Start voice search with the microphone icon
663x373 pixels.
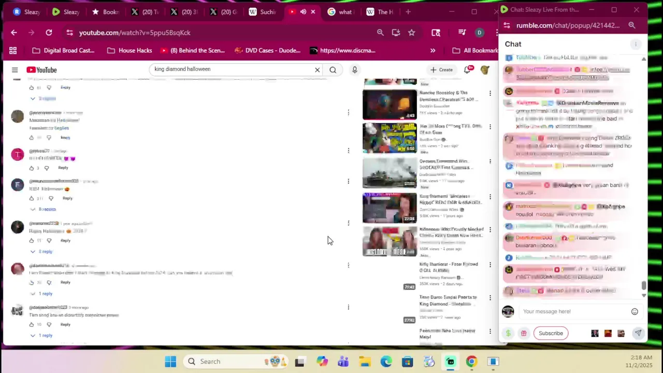(354, 69)
